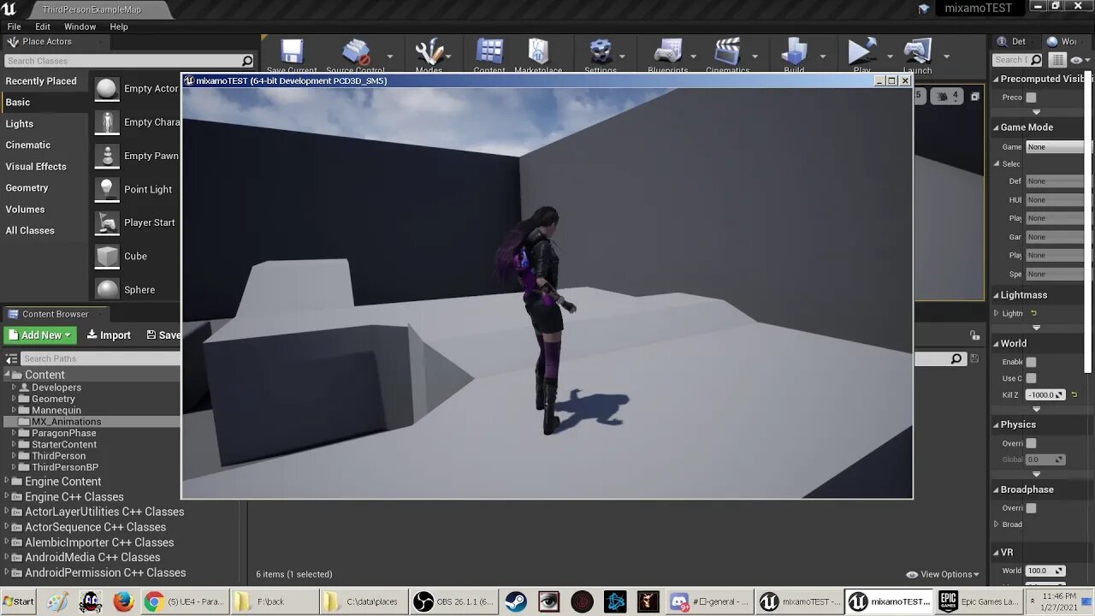The height and width of the screenshot is (616, 1095).
Task: Reset Kill Z to default arrow
Action: (1074, 395)
